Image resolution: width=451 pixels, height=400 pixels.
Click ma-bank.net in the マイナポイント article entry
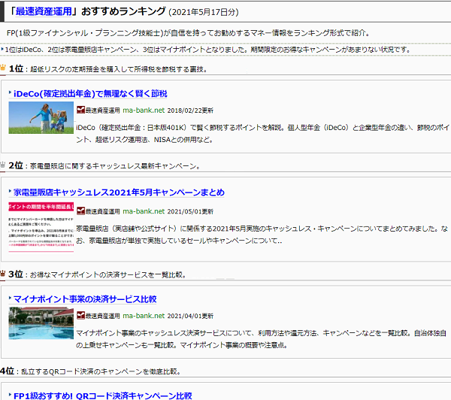[144, 316]
